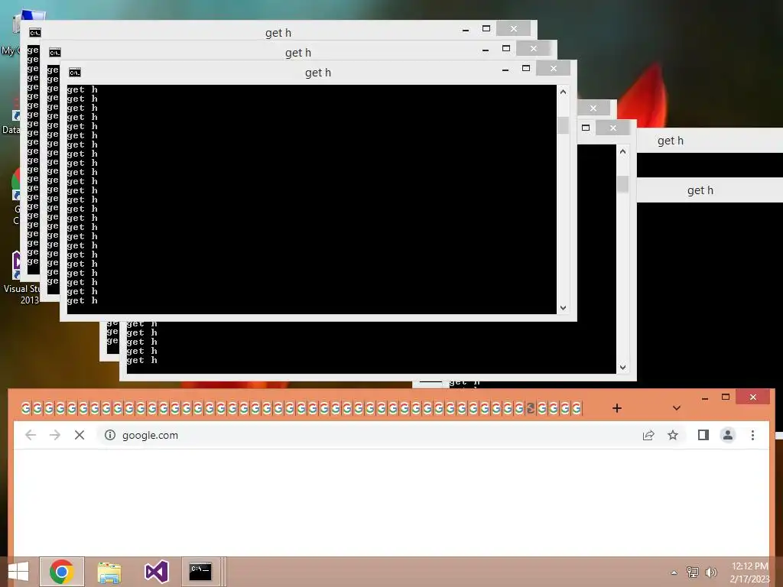Screen dimensions: 783x587
Task: Minimize the front get h console
Action: 505,70
